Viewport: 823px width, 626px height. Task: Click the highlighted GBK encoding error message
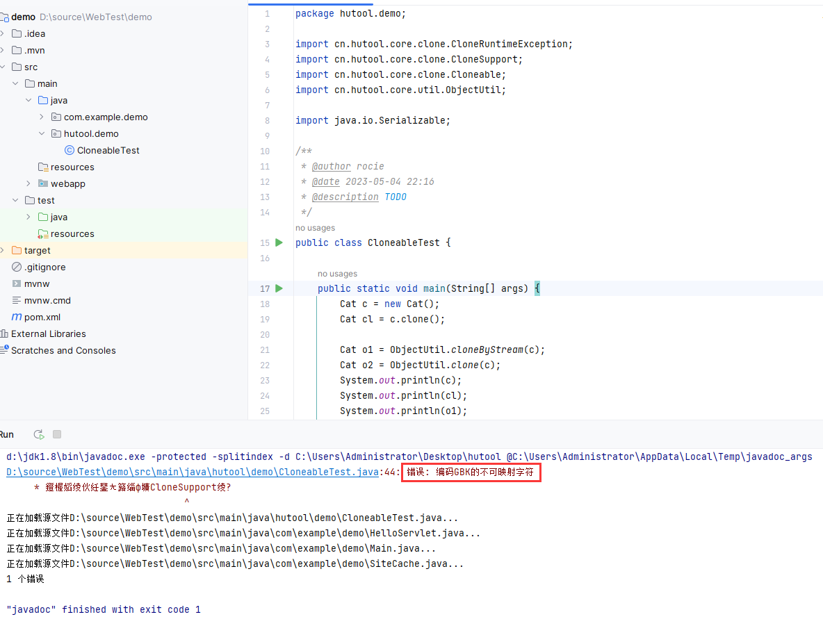click(471, 472)
